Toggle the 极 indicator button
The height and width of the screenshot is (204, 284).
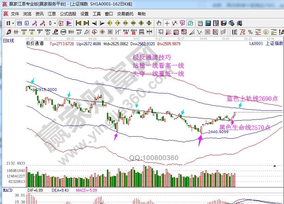61,23
